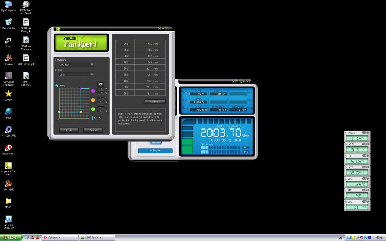
Task: Click the 2003.70 MHz frequency display
Action: click(225, 133)
